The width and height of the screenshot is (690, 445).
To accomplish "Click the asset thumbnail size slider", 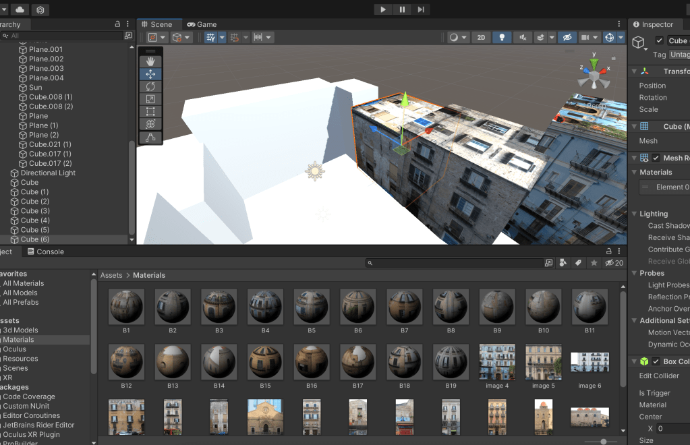I will click(x=603, y=442).
